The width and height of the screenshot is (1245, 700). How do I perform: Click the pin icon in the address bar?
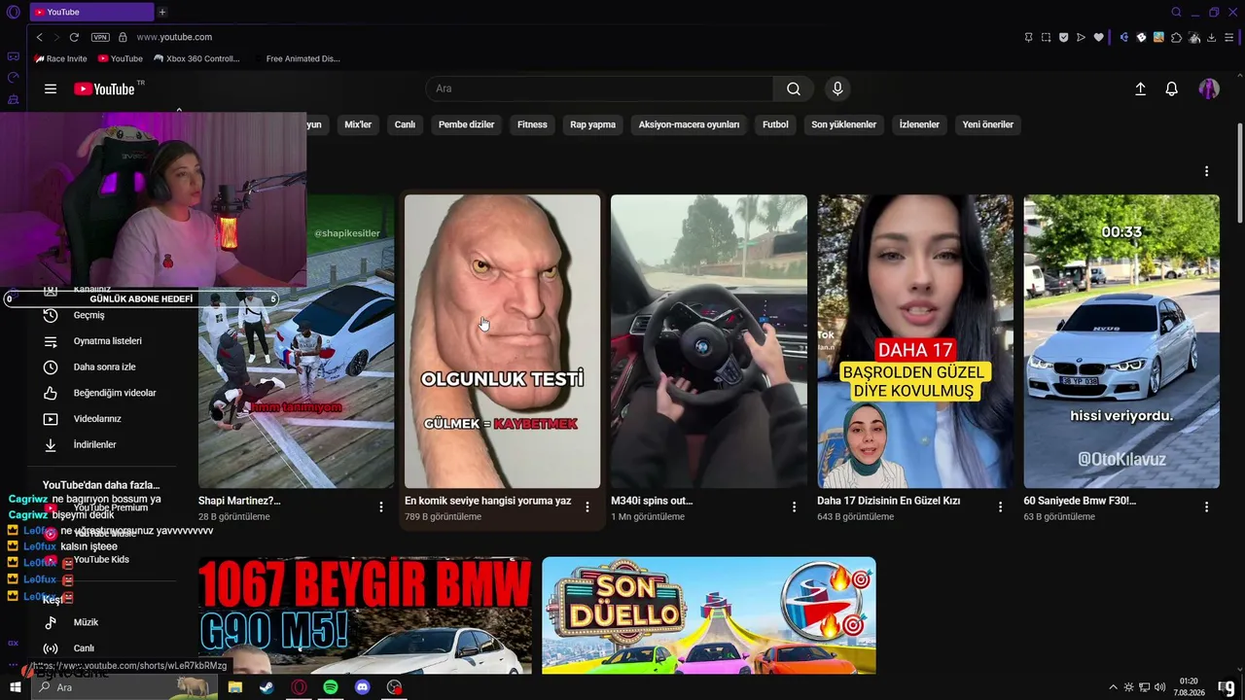pyautogui.click(x=1028, y=37)
